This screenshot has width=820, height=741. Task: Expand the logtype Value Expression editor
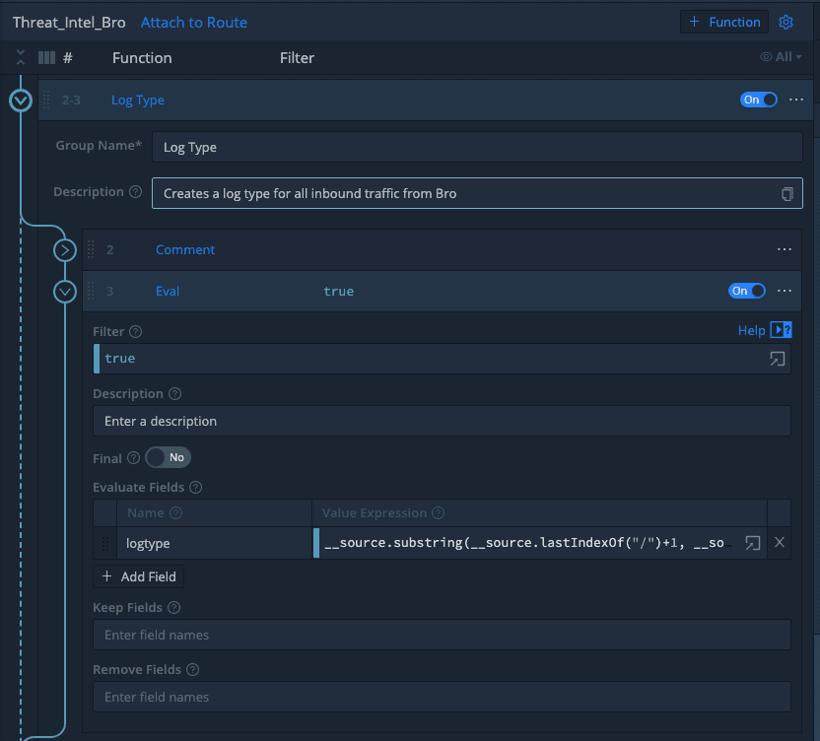coord(752,543)
